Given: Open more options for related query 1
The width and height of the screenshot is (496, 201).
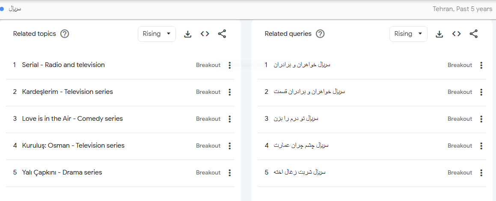Looking at the screenshot, I should (481, 65).
